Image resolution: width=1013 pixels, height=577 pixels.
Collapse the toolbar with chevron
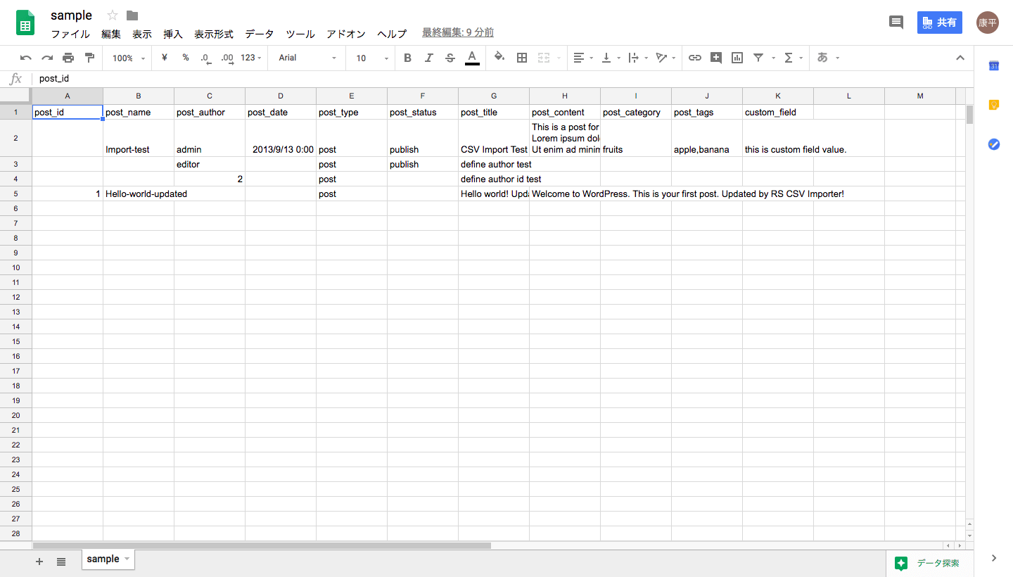click(x=960, y=58)
